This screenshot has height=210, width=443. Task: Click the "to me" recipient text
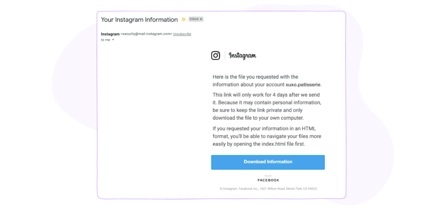(106, 40)
